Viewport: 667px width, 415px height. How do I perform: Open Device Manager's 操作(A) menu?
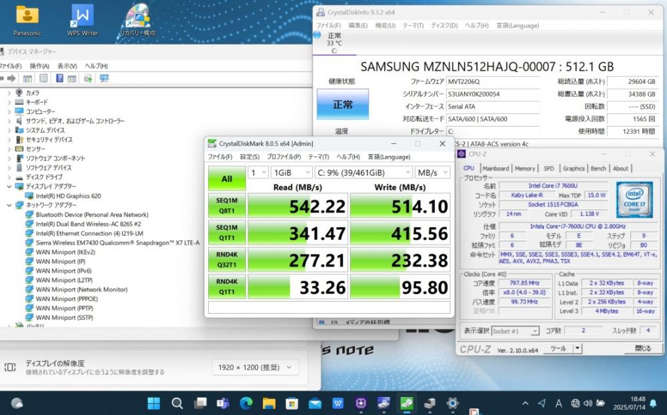click(x=39, y=66)
